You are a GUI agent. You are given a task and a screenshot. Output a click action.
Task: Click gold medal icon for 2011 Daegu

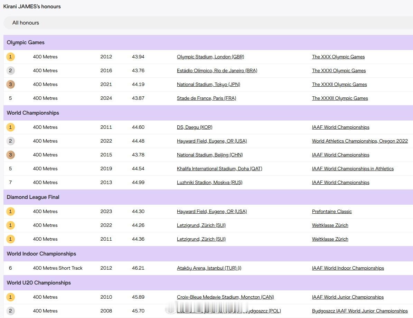coord(10,127)
